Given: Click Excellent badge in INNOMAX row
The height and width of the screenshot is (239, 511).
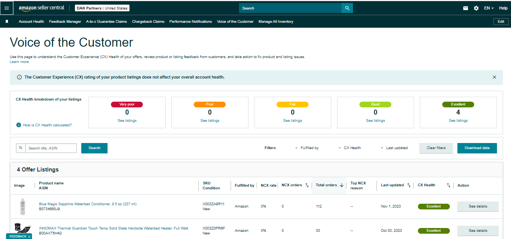Looking at the screenshot, I should (x=434, y=231).
